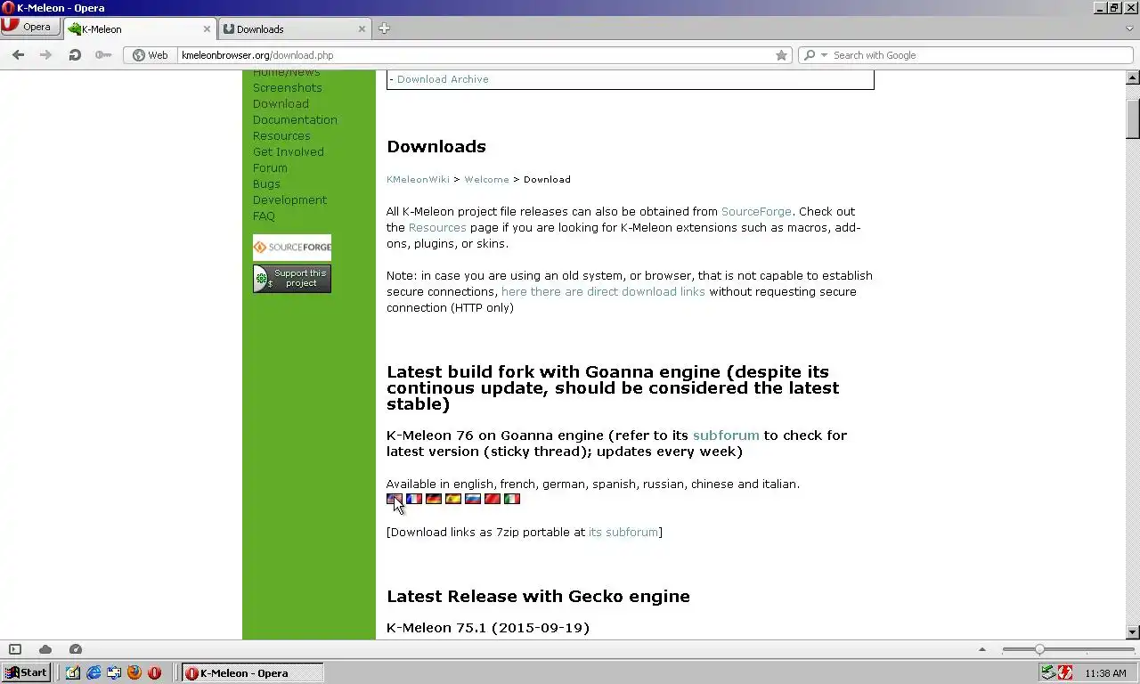1140x684 pixels.
Task: Select K-Meleon - Opera taskbar button
Action: pyautogui.click(x=252, y=672)
